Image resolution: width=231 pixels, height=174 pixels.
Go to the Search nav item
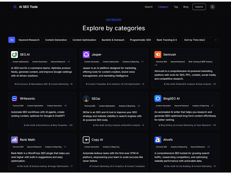click(x=149, y=7)
